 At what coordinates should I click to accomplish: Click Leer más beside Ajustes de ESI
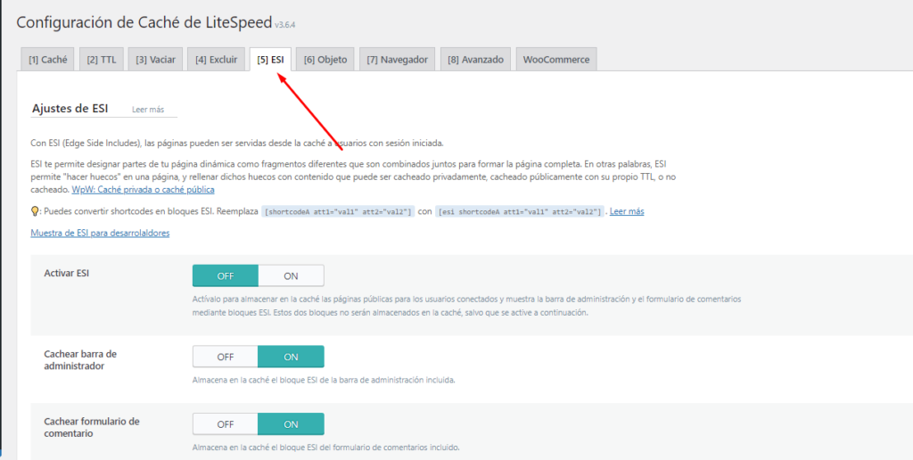pyautogui.click(x=148, y=109)
